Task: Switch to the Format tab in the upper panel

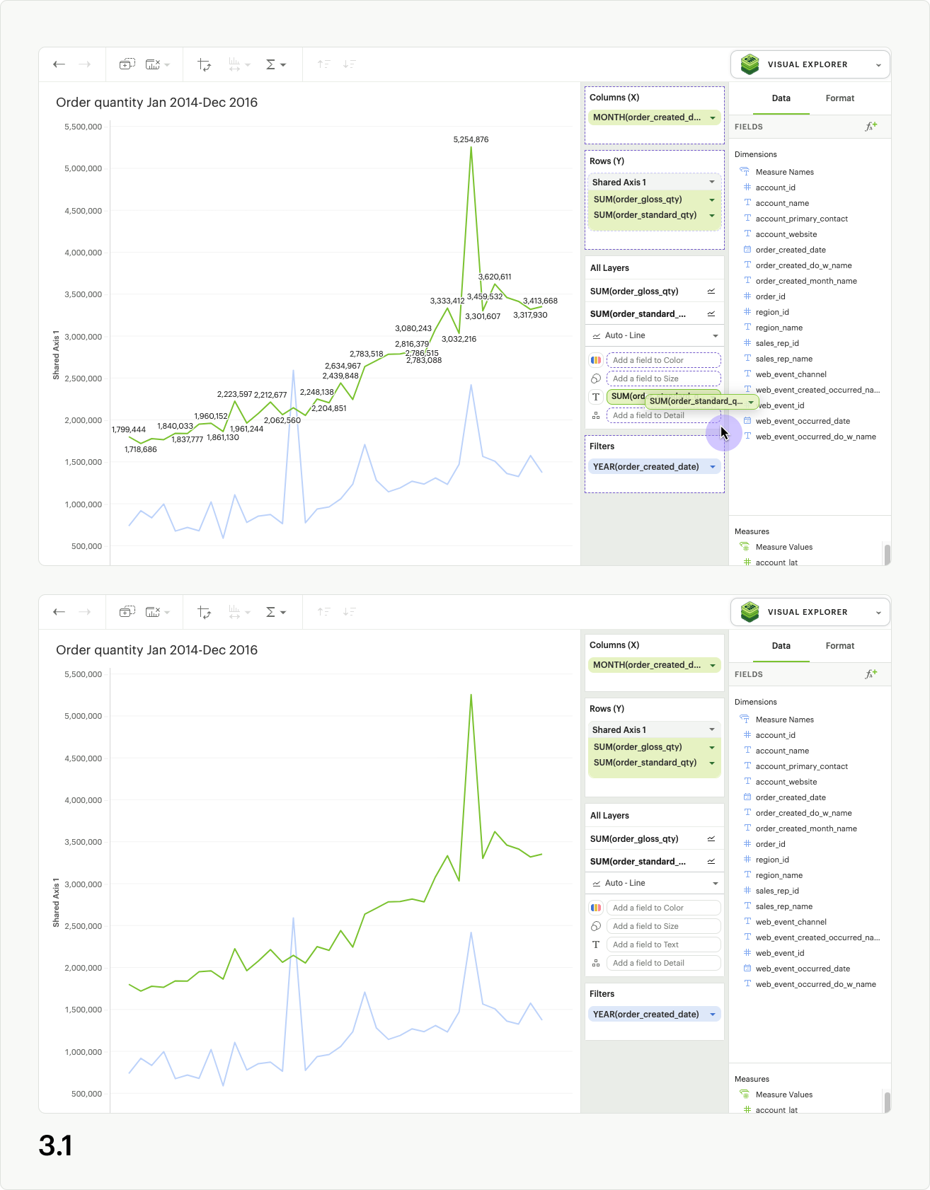Action: (x=839, y=98)
